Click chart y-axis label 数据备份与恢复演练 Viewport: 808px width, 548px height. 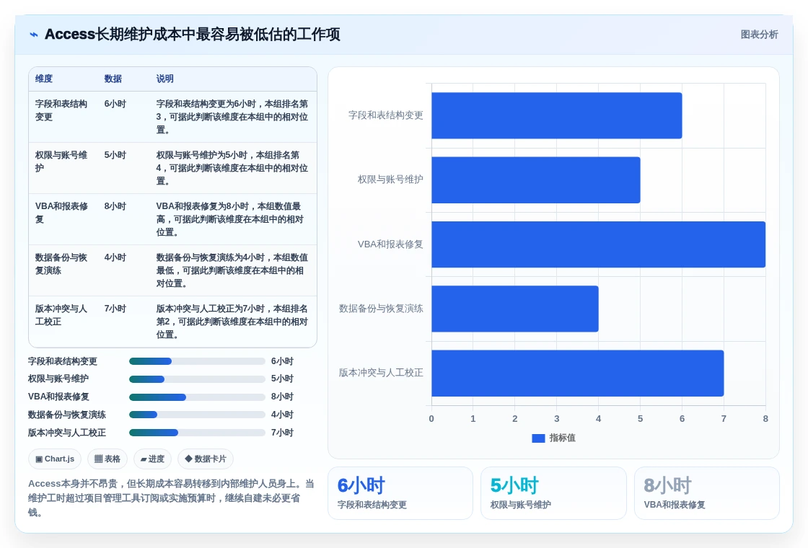coord(381,309)
